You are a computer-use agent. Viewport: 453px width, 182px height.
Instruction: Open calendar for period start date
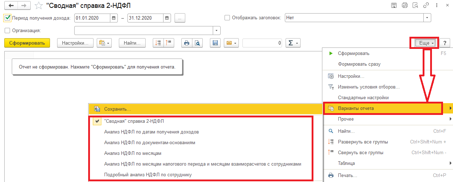(114, 18)
